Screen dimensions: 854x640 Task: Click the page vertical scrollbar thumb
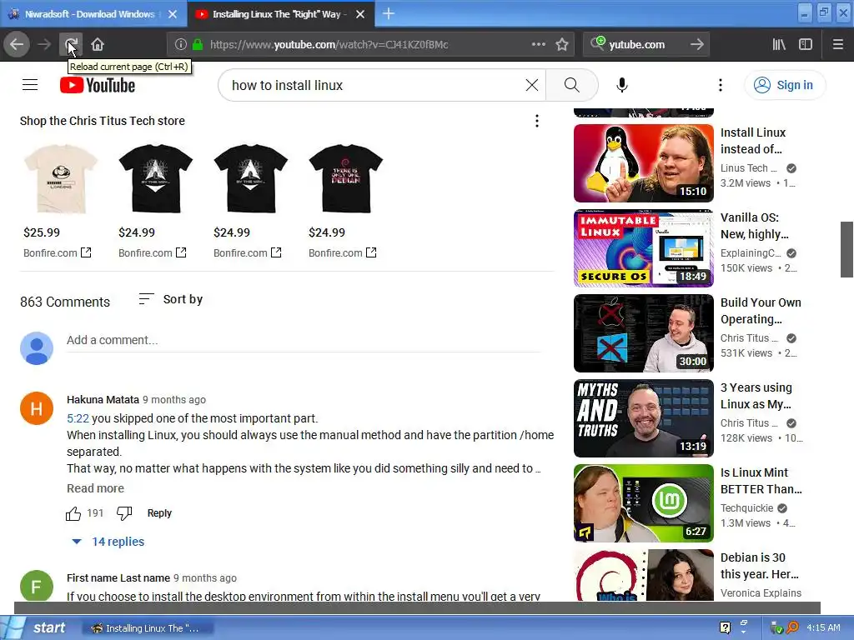(846, 249)
